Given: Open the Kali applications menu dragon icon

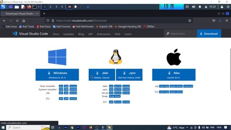Looking at the screenshot, I should click(x=3, y=7).
